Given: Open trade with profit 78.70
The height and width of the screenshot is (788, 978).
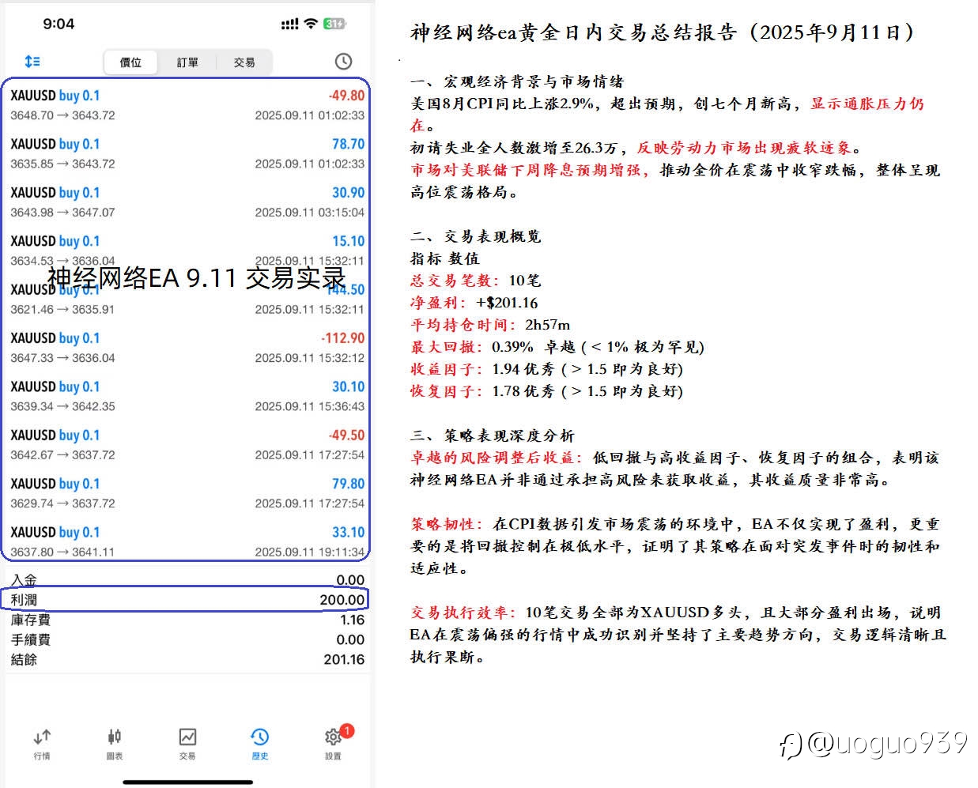Looking at the screenshot, I should [187, 153].
